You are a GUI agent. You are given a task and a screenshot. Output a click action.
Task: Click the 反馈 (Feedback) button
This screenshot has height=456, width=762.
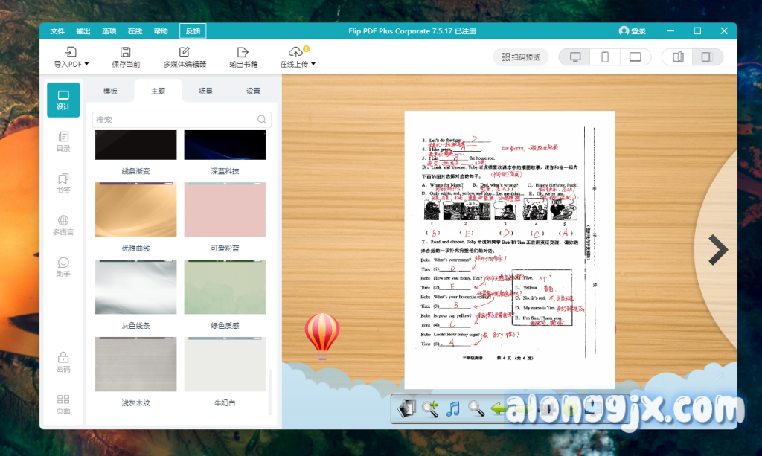tap(193, 31)
